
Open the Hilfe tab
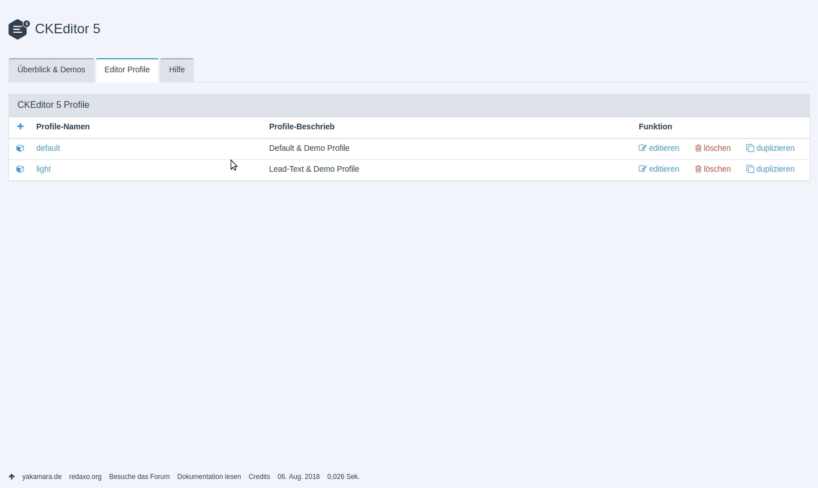click(177, 70)
